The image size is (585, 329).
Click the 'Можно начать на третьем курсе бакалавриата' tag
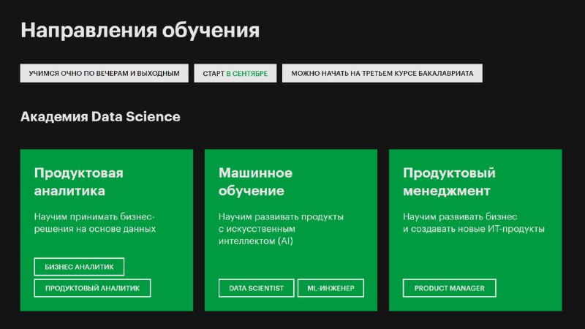pyautogui.click(x=382, y=74)
